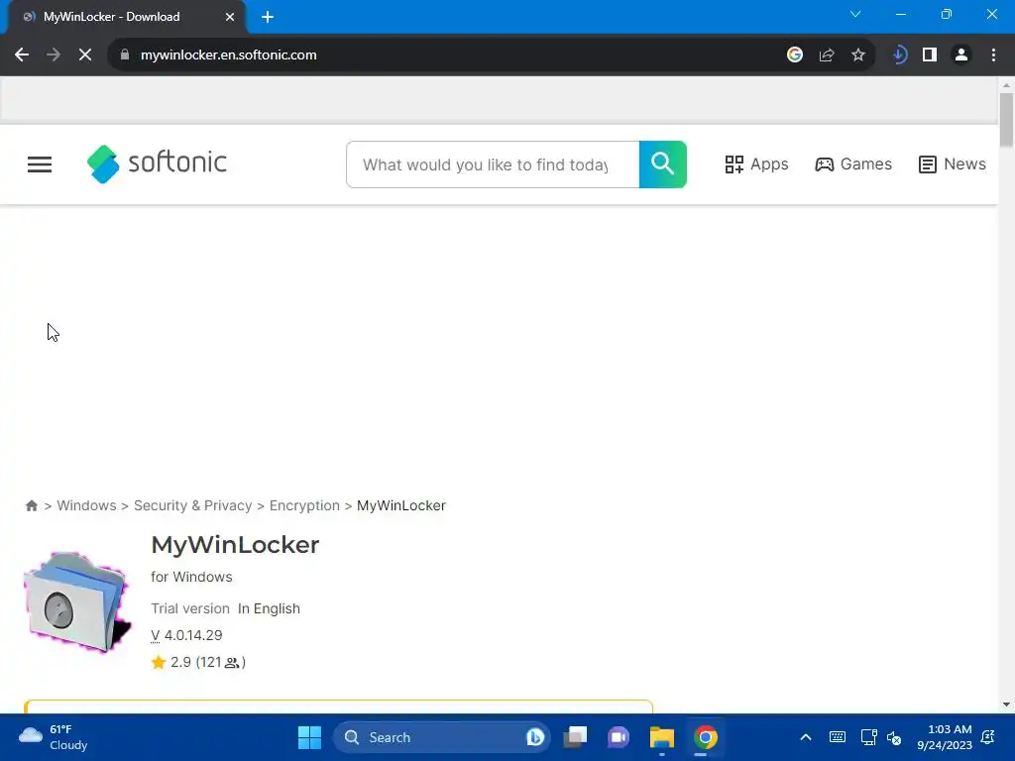The height and width of the screenshot is (761, 1015).
Task: Open the Windows breadcrumb link
Action: coord(87,505)
